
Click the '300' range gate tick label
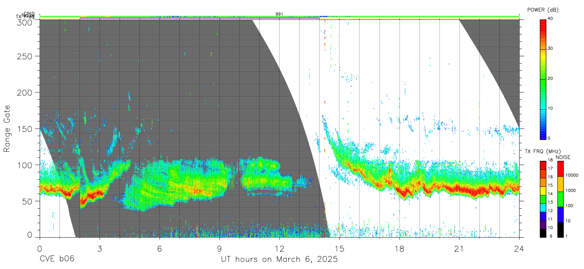point(24,22)
